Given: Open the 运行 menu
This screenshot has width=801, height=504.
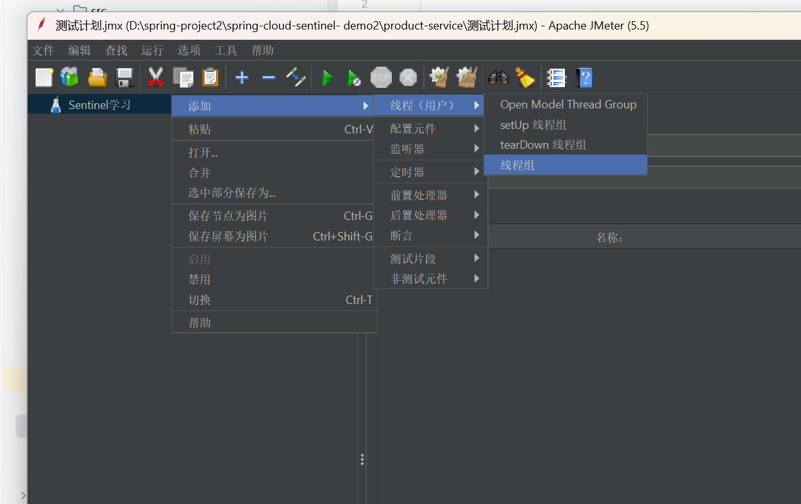Looking at the screenshot, I should tap(153, 50).
